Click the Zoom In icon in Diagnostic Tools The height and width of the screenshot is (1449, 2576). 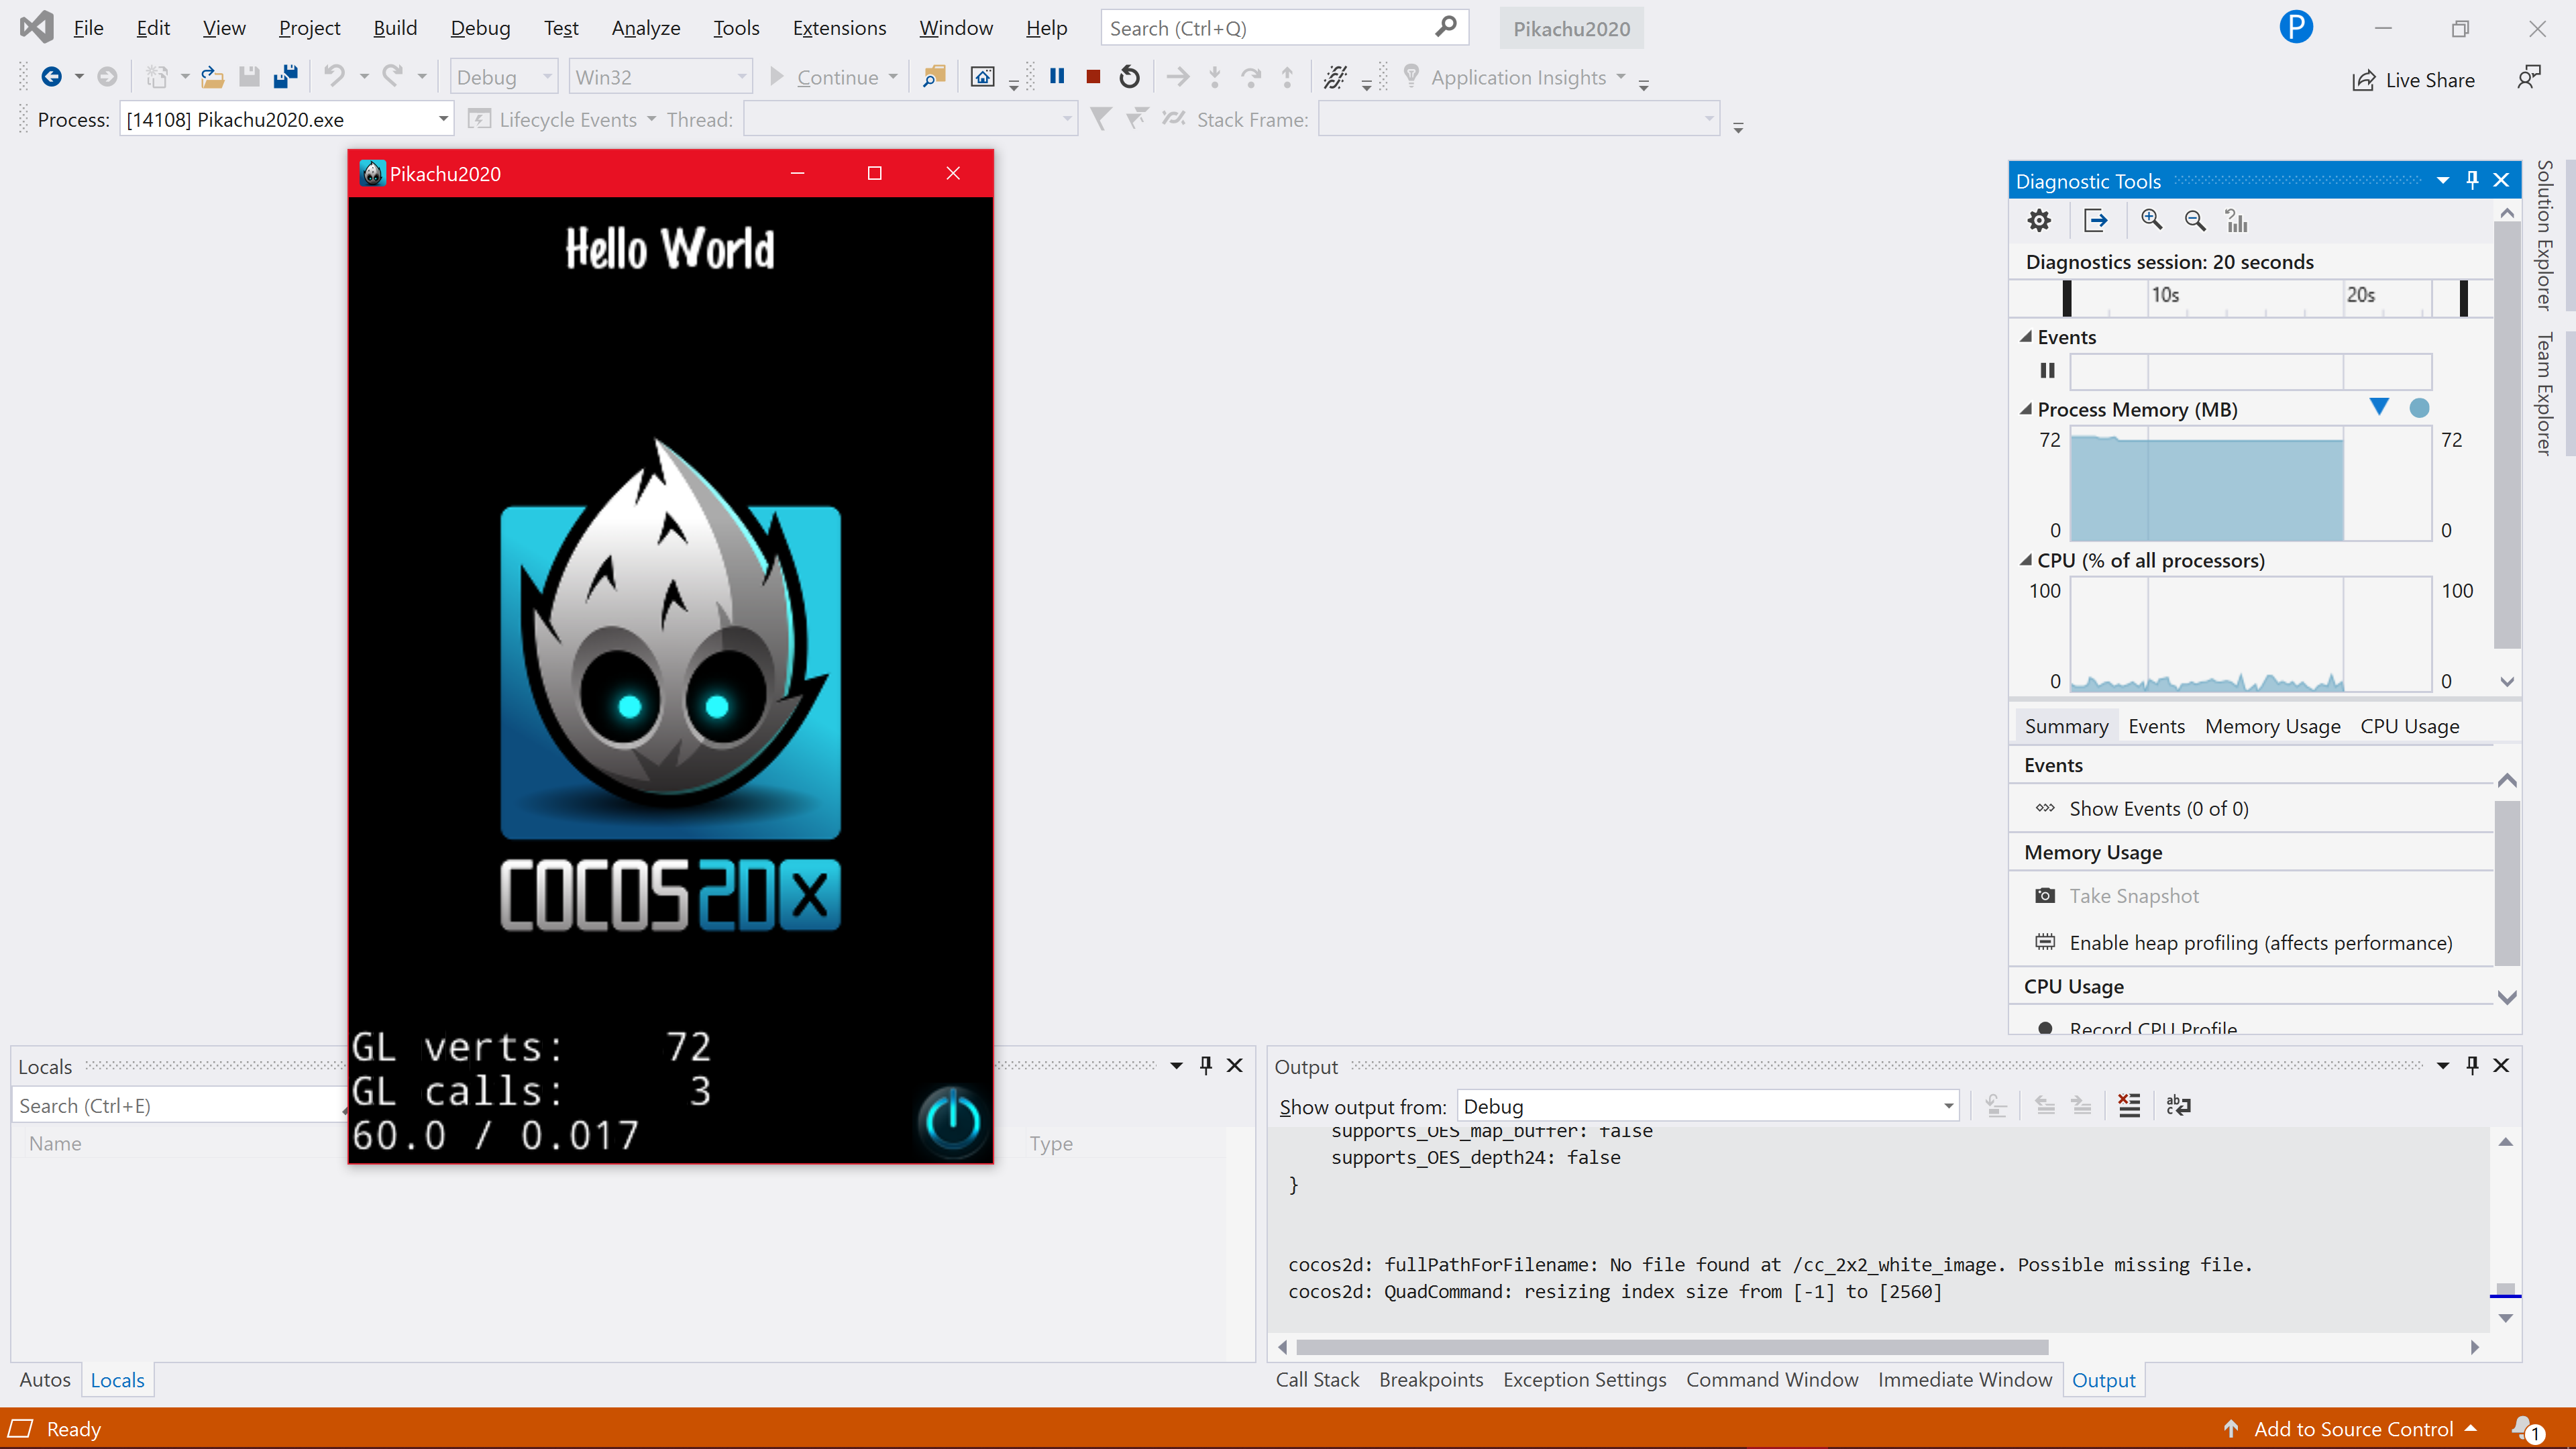(x=2151, y=220)
